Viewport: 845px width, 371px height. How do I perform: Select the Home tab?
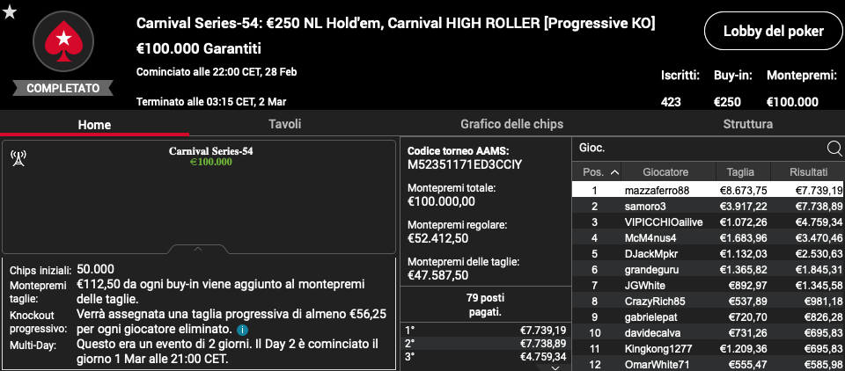(x=94, y=124)
